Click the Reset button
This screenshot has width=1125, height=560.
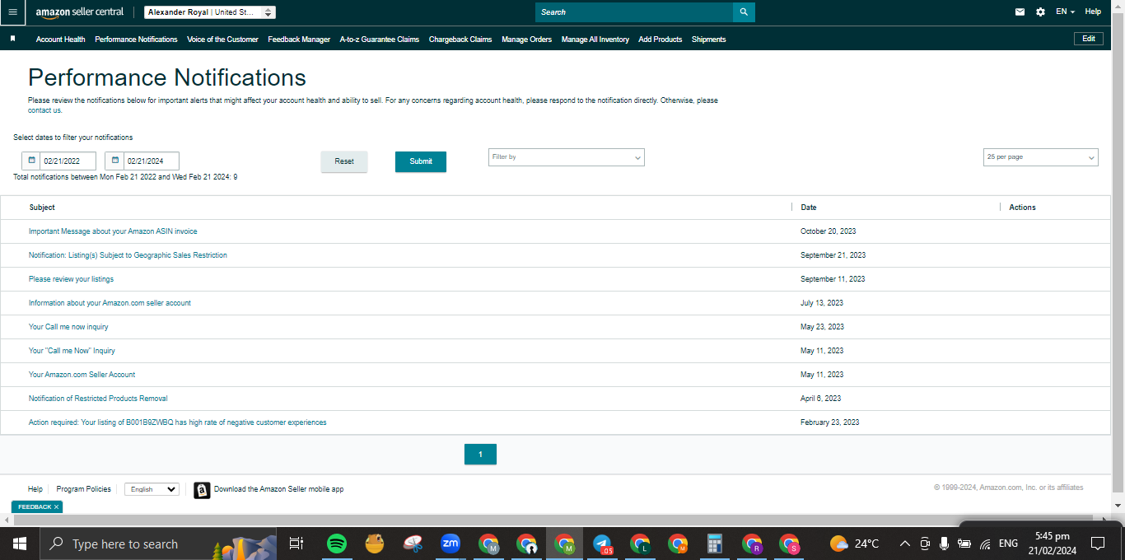(344, 161)
